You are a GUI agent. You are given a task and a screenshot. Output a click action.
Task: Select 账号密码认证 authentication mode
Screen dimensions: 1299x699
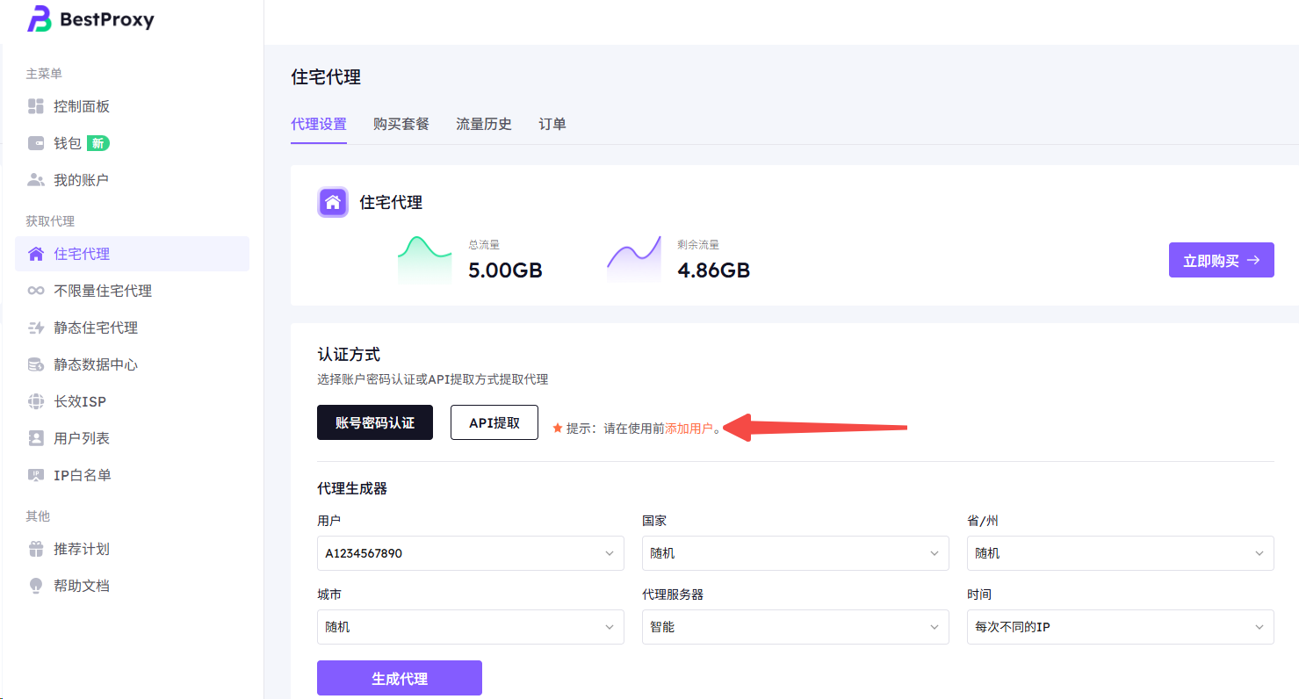point(374,422)
